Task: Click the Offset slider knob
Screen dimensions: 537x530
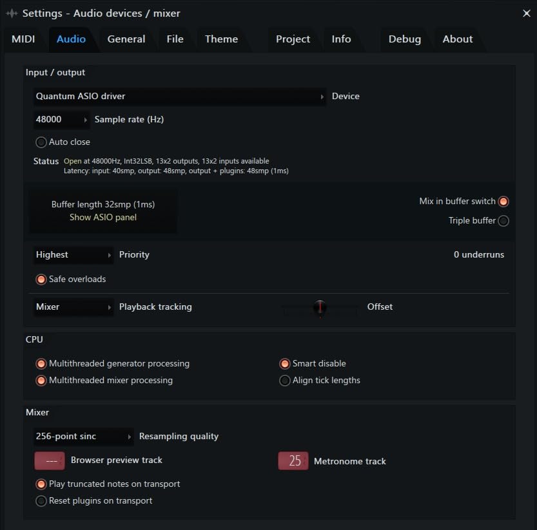Action: (320, 307)
